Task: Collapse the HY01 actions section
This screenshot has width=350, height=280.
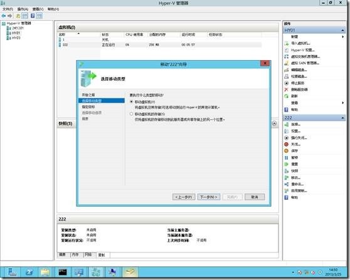Action: (x=342, y=30)
